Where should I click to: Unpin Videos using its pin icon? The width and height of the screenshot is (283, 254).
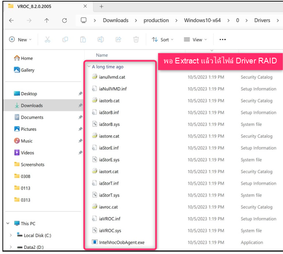coord(80,153)
